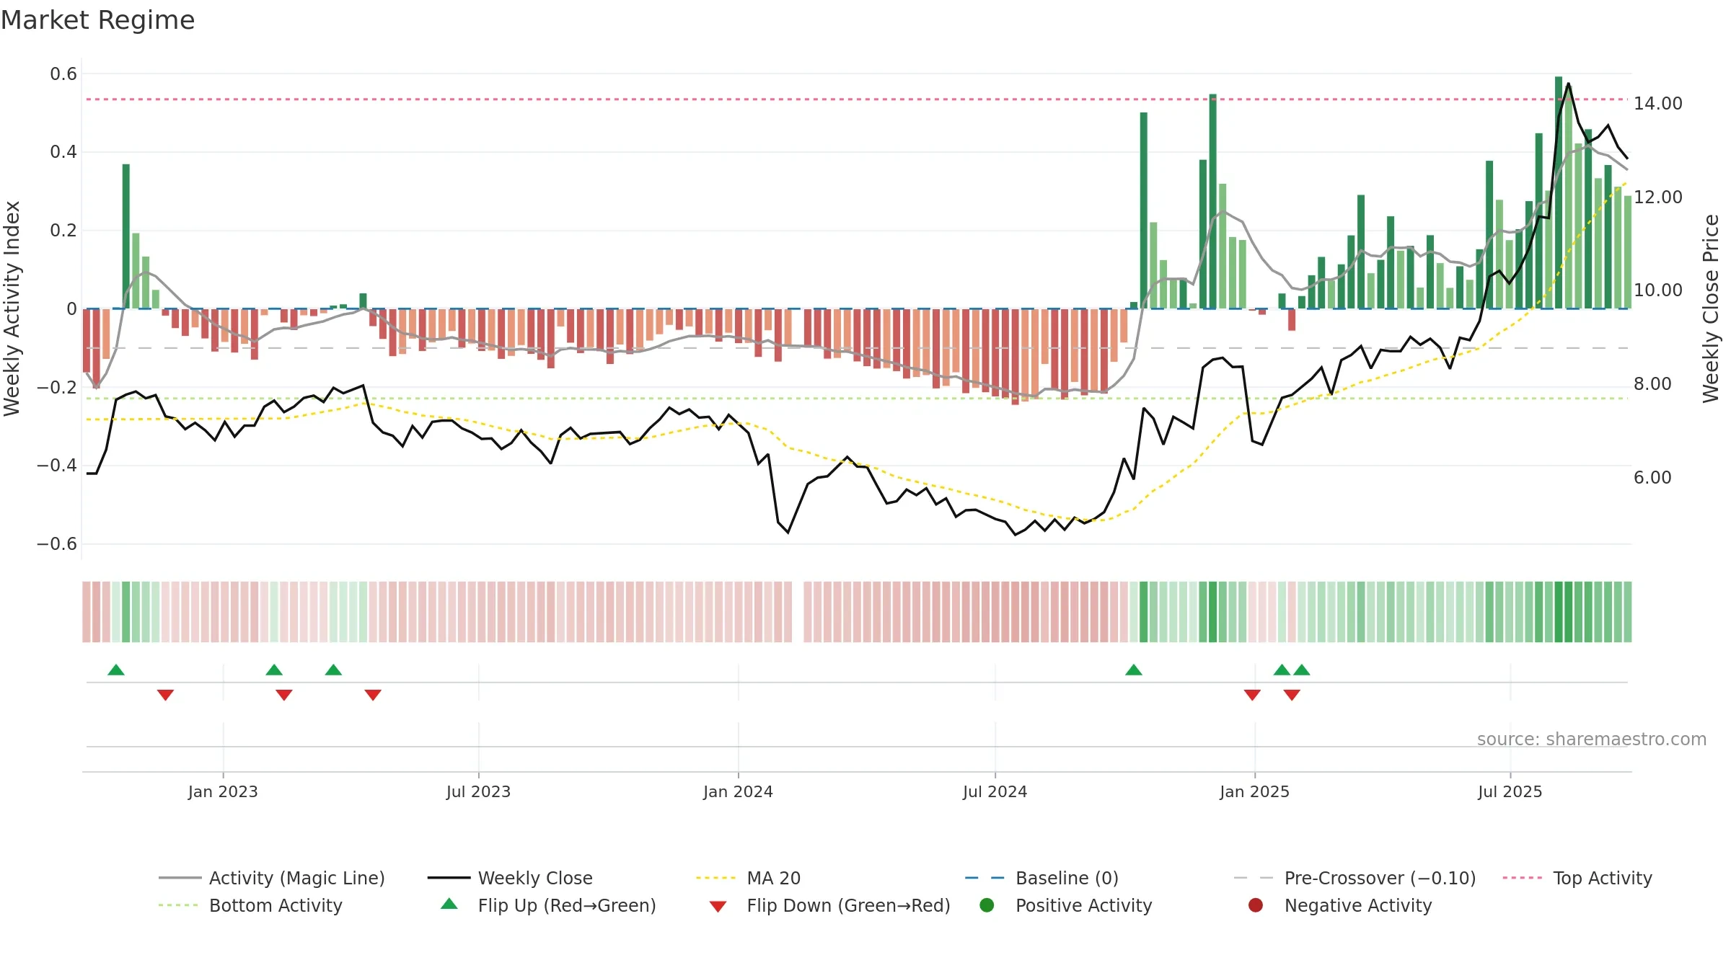Click the Jul 2024 x-axis label
This screenshot has height=973, width=1731.
coord(995,791)
